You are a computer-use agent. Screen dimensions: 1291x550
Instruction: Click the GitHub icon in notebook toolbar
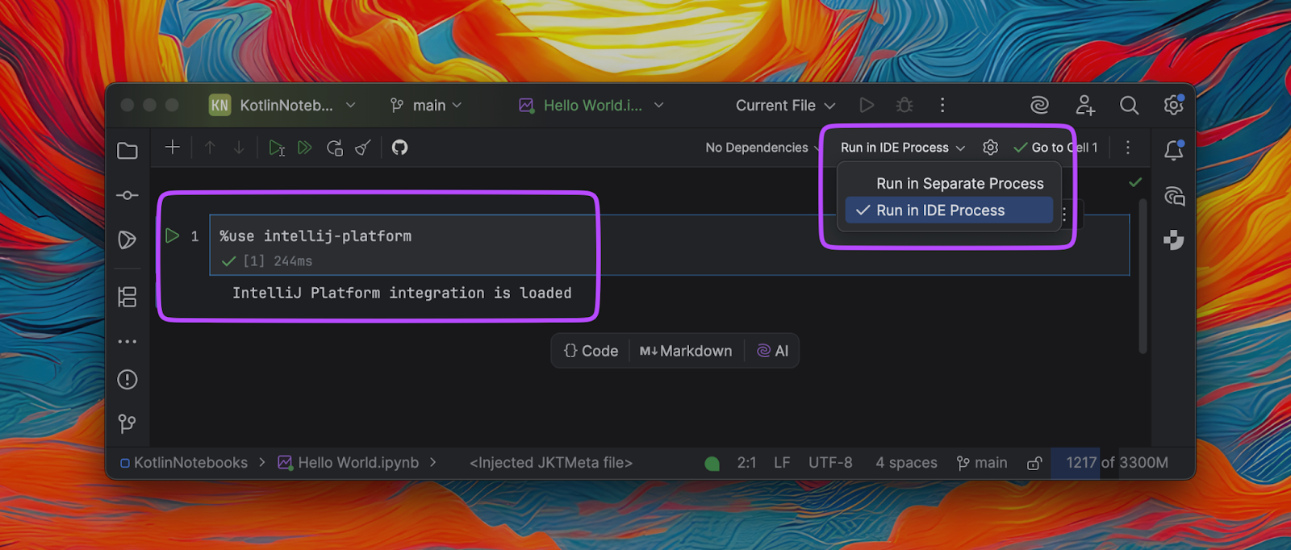(x=399, y=148)
